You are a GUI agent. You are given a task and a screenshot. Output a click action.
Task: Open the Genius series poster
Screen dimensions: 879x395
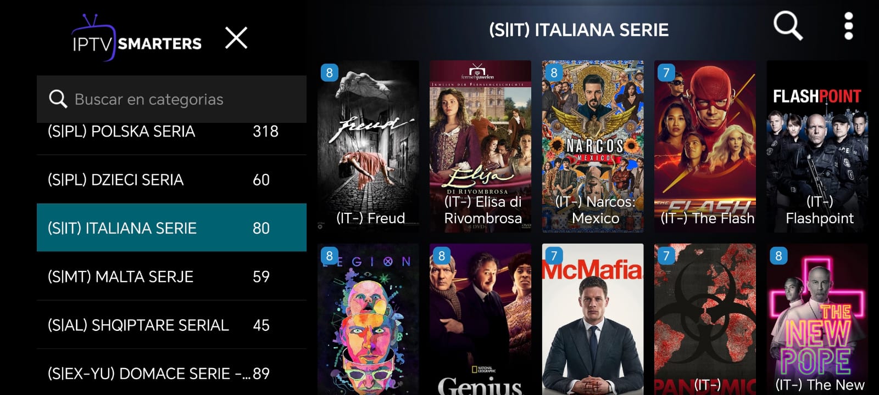click(x=480, y=319)
